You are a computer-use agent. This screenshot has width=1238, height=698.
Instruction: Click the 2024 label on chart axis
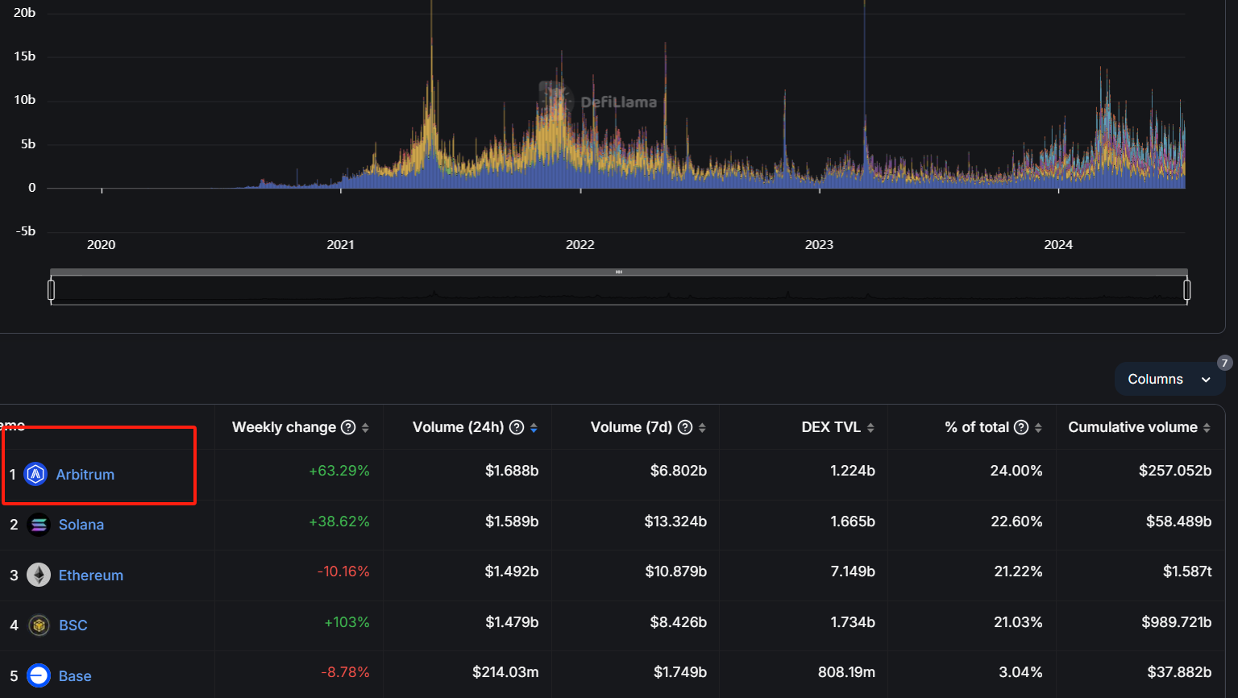(x=1058, y=245)
